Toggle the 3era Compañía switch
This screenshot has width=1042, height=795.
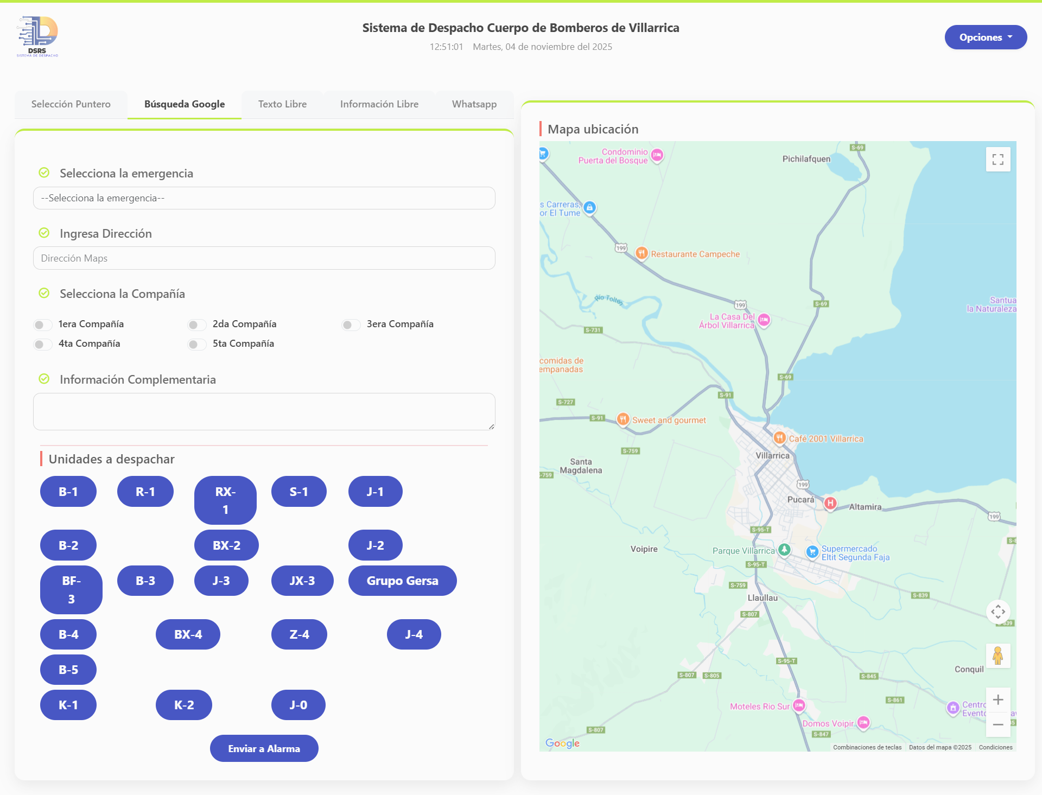351,325
